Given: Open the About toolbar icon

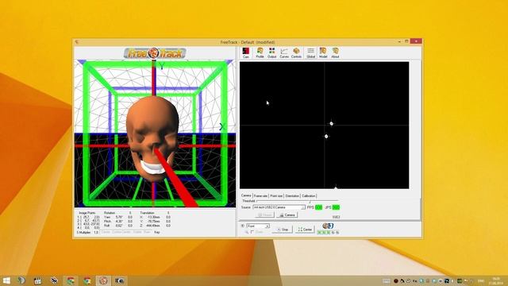Looking at the screenshot, I should pos(335,52).
